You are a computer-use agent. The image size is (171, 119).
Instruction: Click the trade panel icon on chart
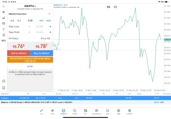click(108, 7)
